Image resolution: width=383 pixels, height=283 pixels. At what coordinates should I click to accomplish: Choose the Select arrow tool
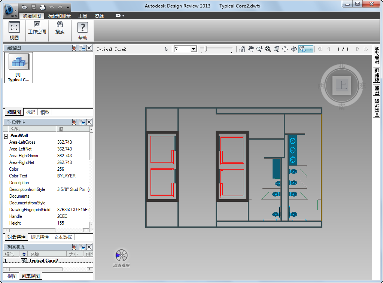166,49
